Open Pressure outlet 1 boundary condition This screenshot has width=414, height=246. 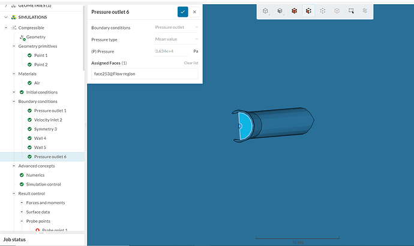(50, 111)
